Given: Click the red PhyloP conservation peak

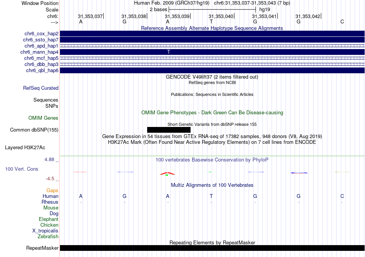Looking at the screenshot, I should (x=167, y=173).
